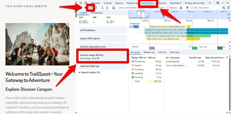Viewport: 231px width, 114px height.
Task: Click the LCP 0.90s metric value
Action: pyautogui.click(x=84, y=22)
